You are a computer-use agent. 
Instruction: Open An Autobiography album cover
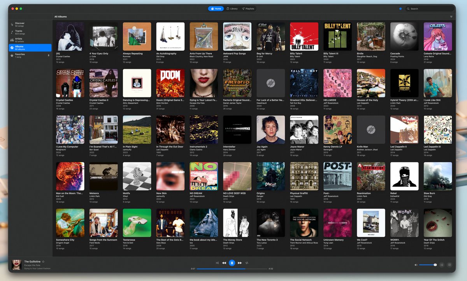pos(170,36)
